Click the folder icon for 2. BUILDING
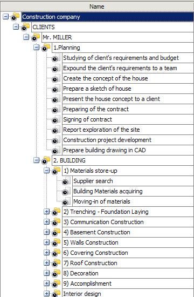Screen dimensions: 194x297 pos(46,160)
